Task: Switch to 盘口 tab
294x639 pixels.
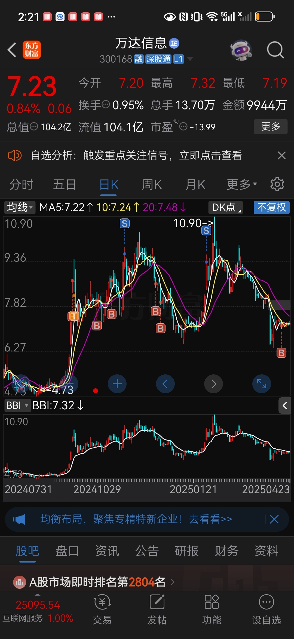Action: pos(67,551)
